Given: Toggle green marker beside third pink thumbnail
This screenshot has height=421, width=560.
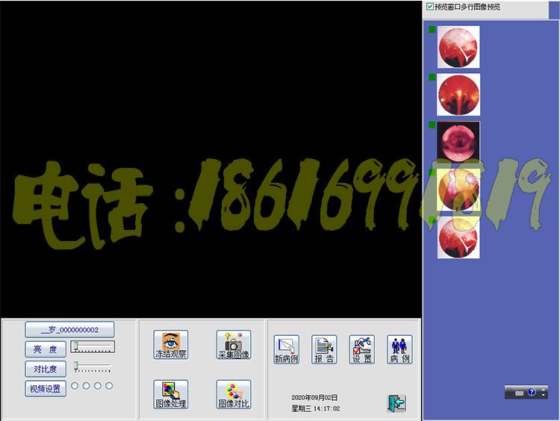Looking at the screenshot, I should coord(432,125).
